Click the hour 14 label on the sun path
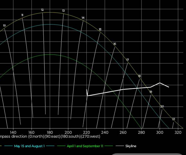 point(83,18)
